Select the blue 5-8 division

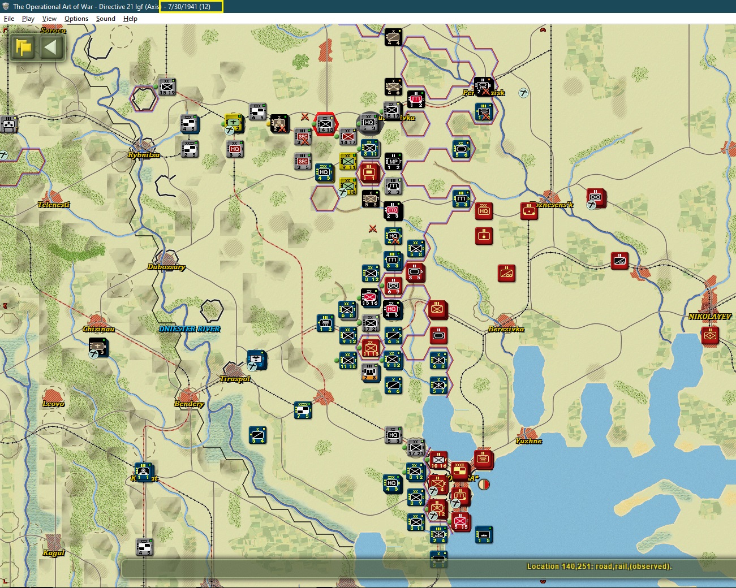coord(416,249)
